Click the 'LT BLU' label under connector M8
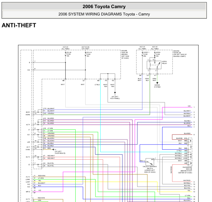The image size is (212, 202). pyautogui.click(x=97, y=85)
